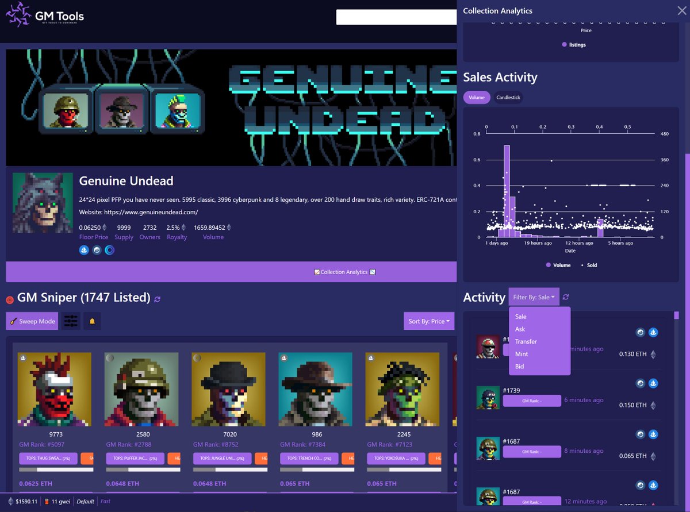Open OpenSea for #1739 sale

tap(653, 383)
